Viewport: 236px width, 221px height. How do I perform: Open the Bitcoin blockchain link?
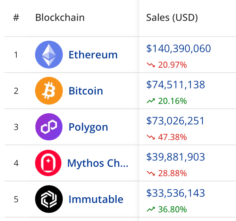tap(86, 91)
